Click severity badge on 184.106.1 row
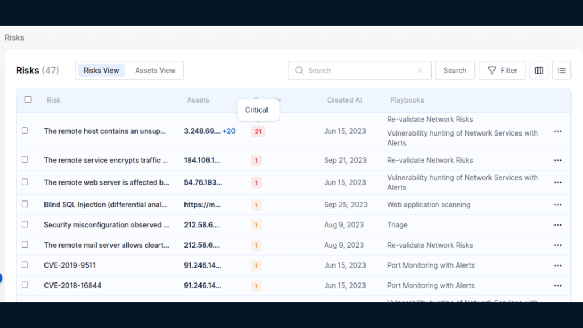 [256, 161]
